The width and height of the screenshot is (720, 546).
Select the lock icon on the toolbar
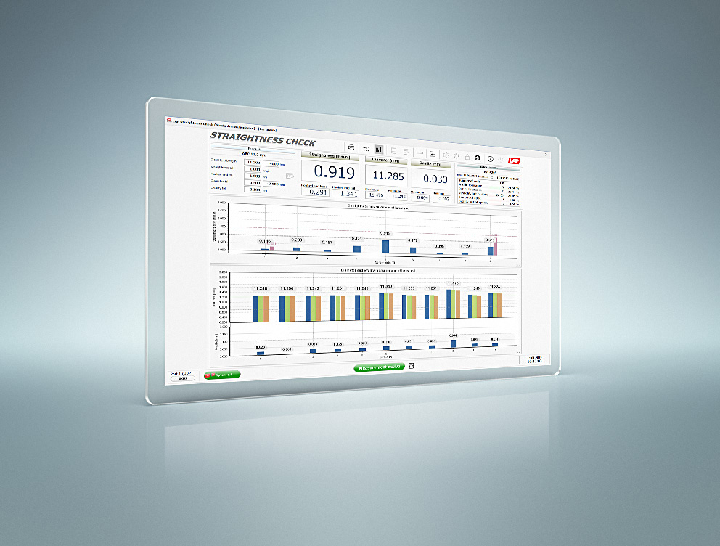[x=467, y=157]
